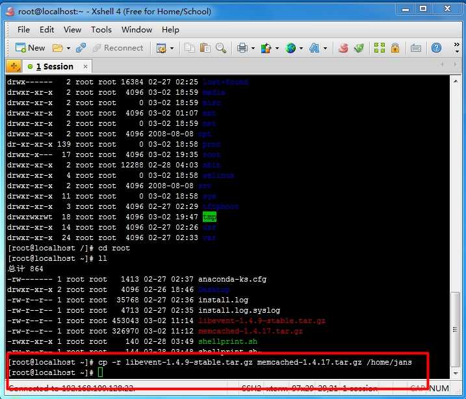Expand the color scheme dropdown arrow
Image resolution: width=466 pixels, height=399 pixels.
coord(277,48)
